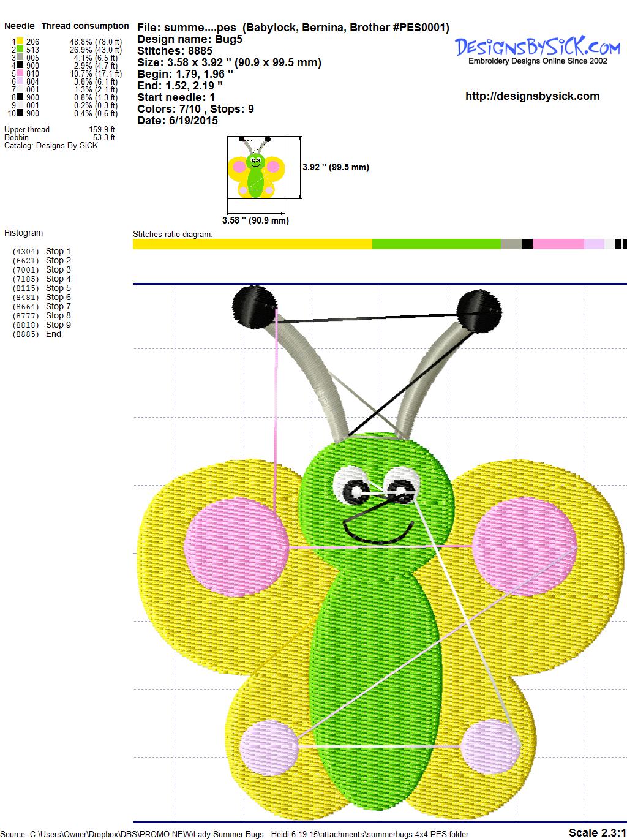Select the End entry in the histogram

[53, 334]
